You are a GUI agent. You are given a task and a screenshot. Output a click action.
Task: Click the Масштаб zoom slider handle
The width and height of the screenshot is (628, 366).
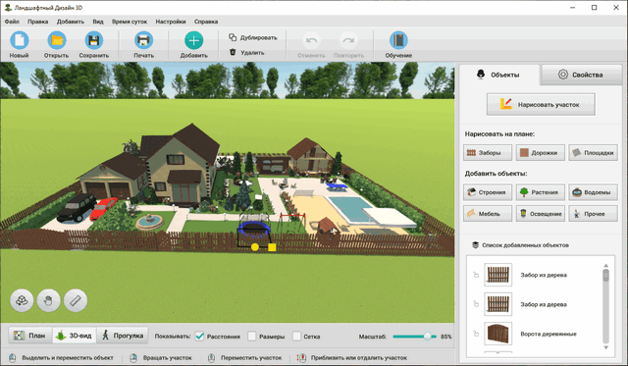[x=428, y=337]
